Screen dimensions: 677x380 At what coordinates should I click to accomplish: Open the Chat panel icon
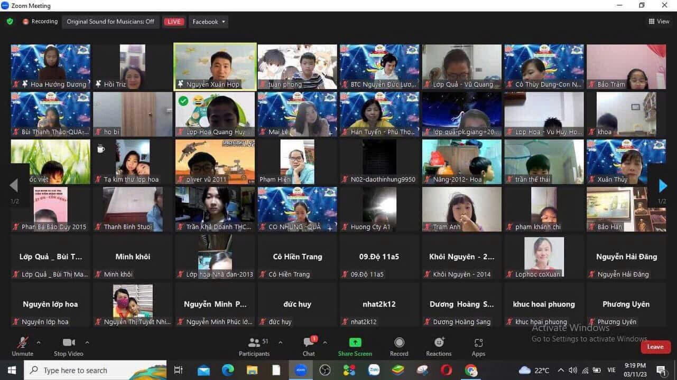pos(309,342)
